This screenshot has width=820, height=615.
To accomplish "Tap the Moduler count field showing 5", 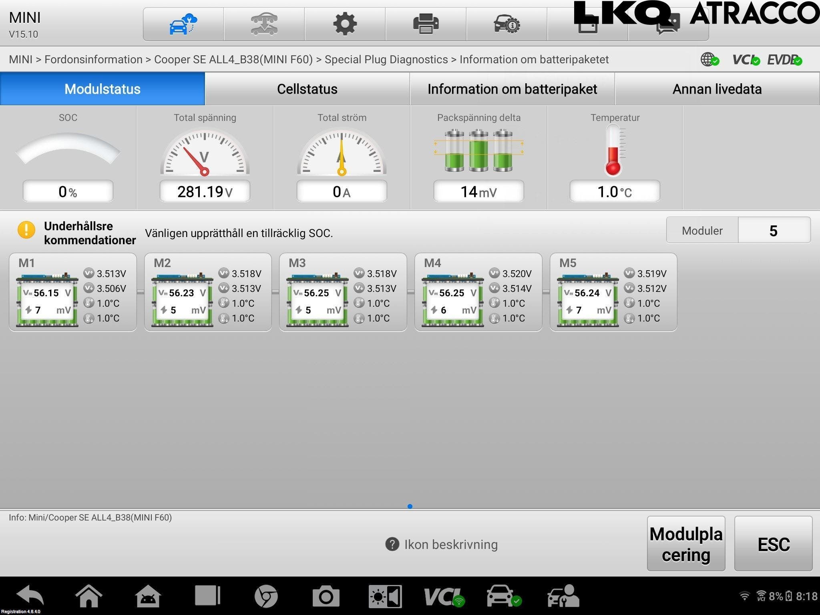I will coord(774,231).
